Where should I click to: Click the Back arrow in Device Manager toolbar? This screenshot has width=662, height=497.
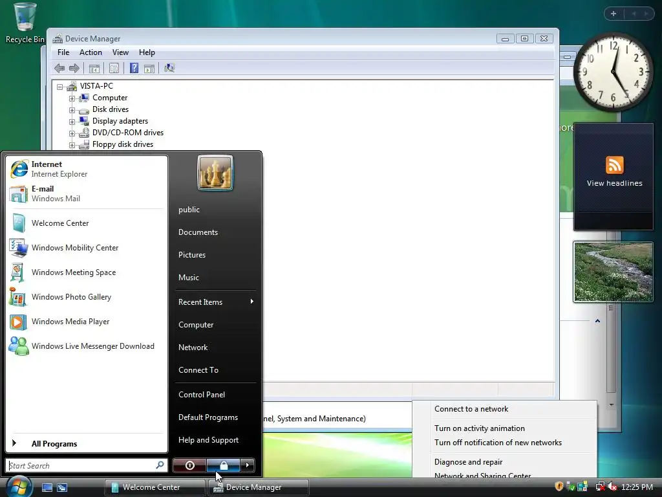tap(59, 68)
